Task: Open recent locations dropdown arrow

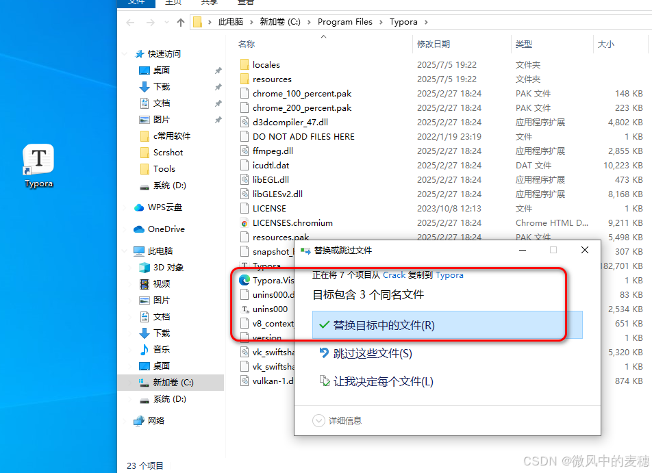Action: (166, 23)
